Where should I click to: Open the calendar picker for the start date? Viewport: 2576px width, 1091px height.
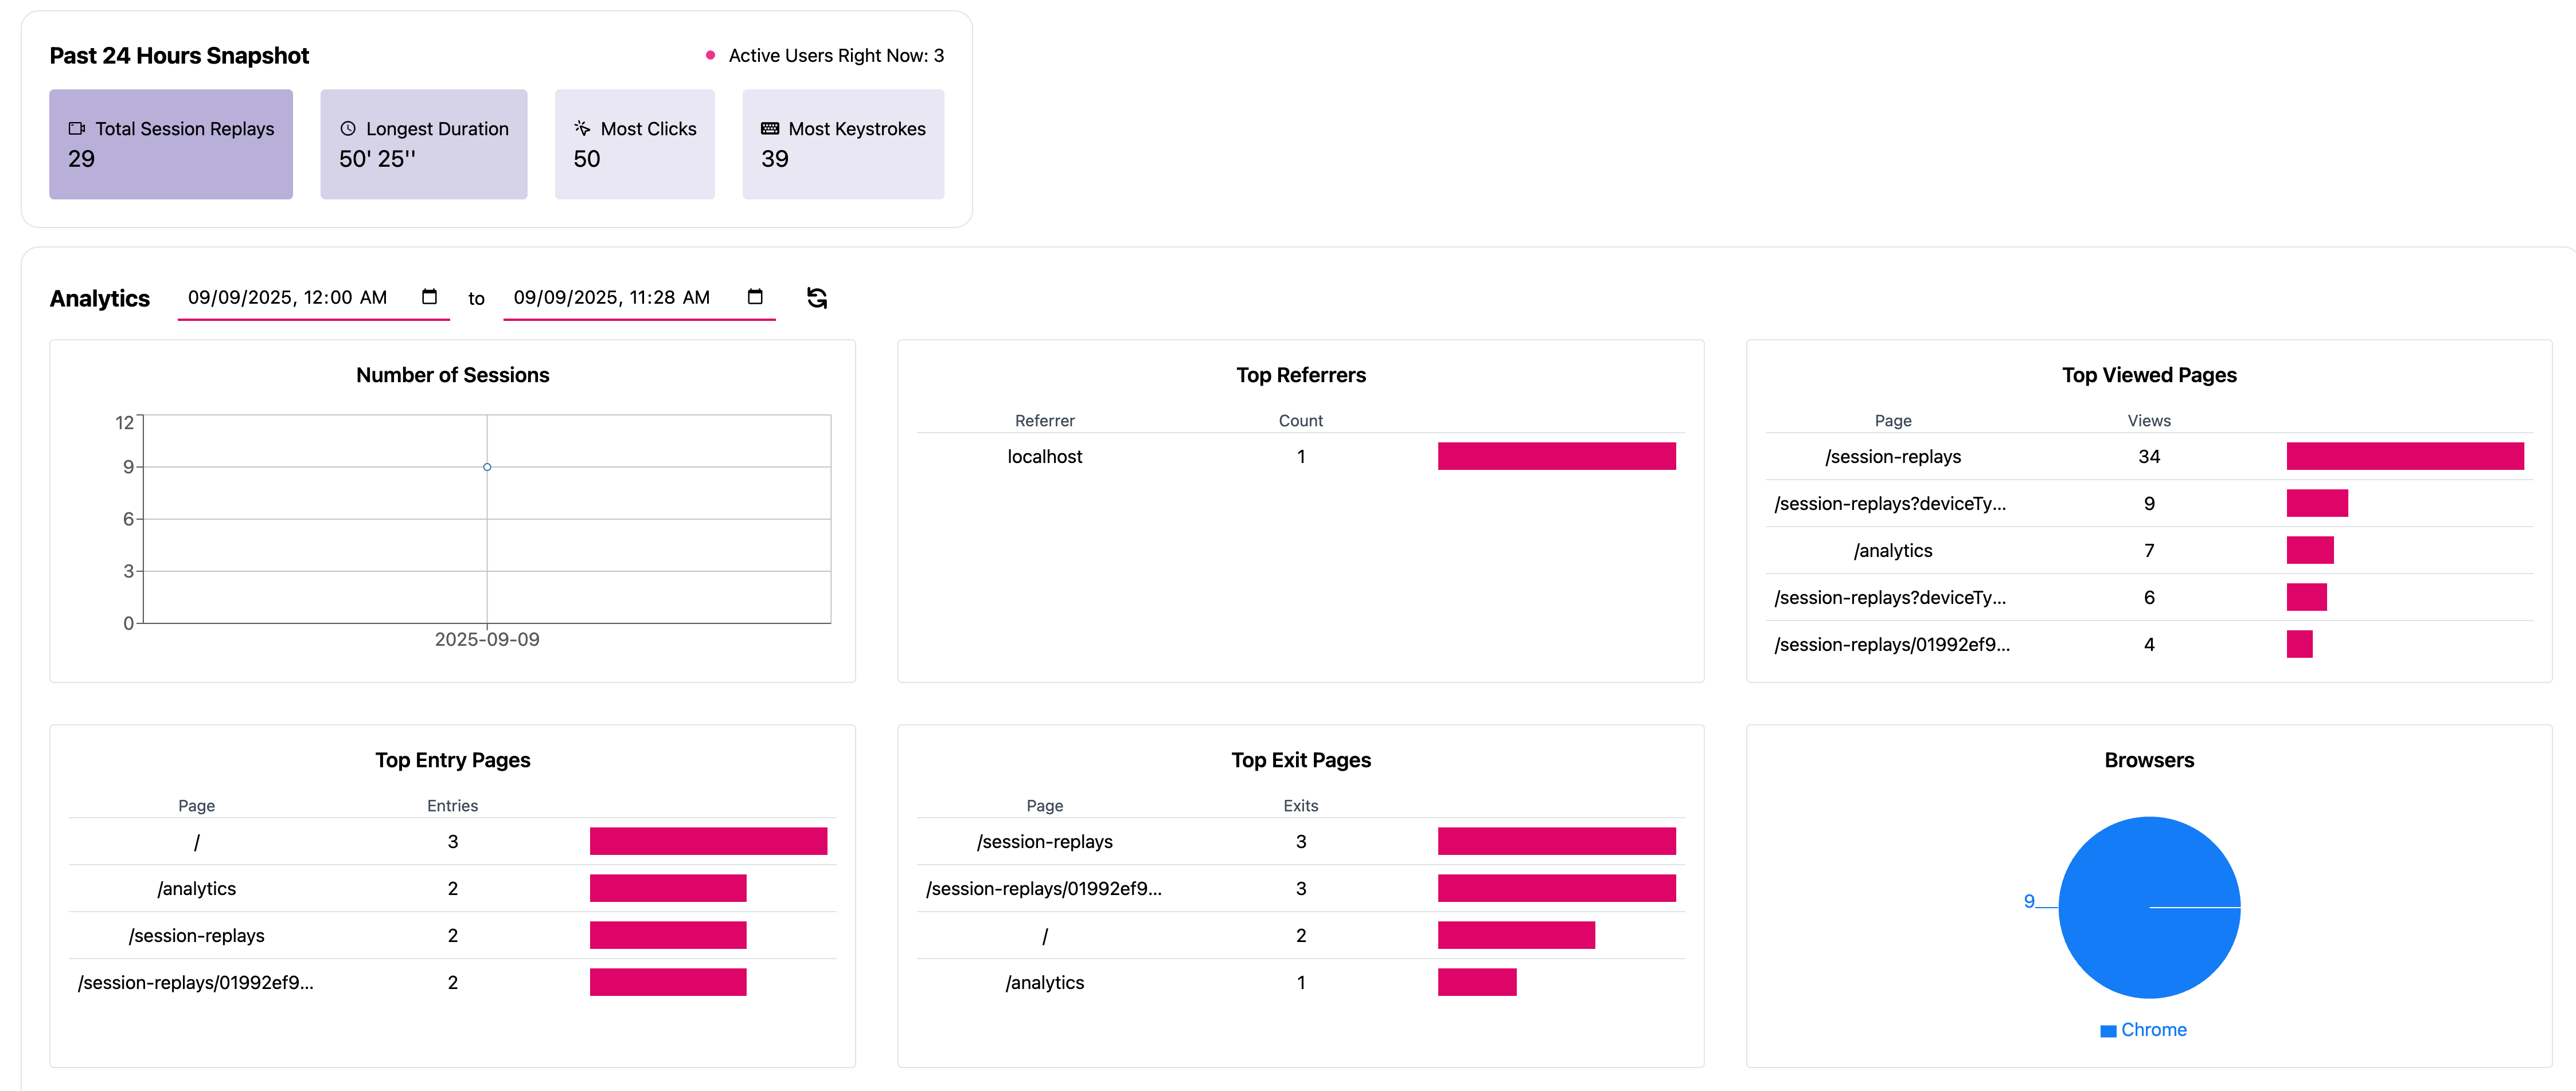[430, 297]
